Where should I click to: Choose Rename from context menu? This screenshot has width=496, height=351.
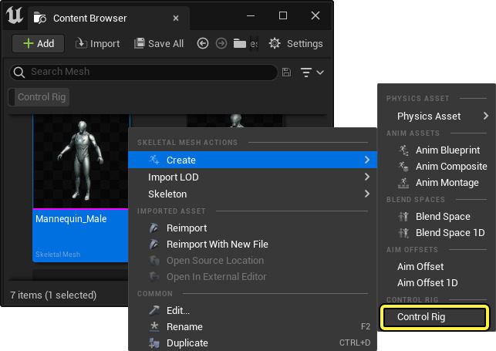[x=252, y=326]
